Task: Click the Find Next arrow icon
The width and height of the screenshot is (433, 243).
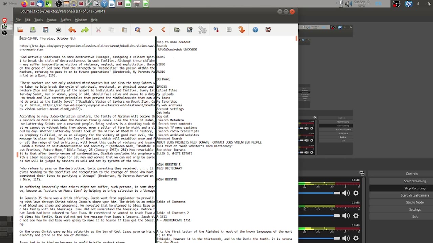Action: point(151,30)
